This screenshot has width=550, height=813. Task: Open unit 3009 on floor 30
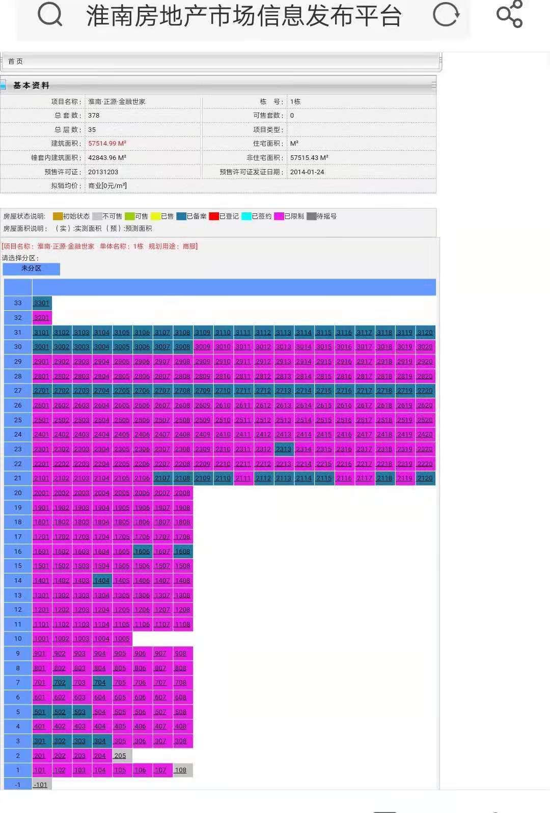coord(203,347)
